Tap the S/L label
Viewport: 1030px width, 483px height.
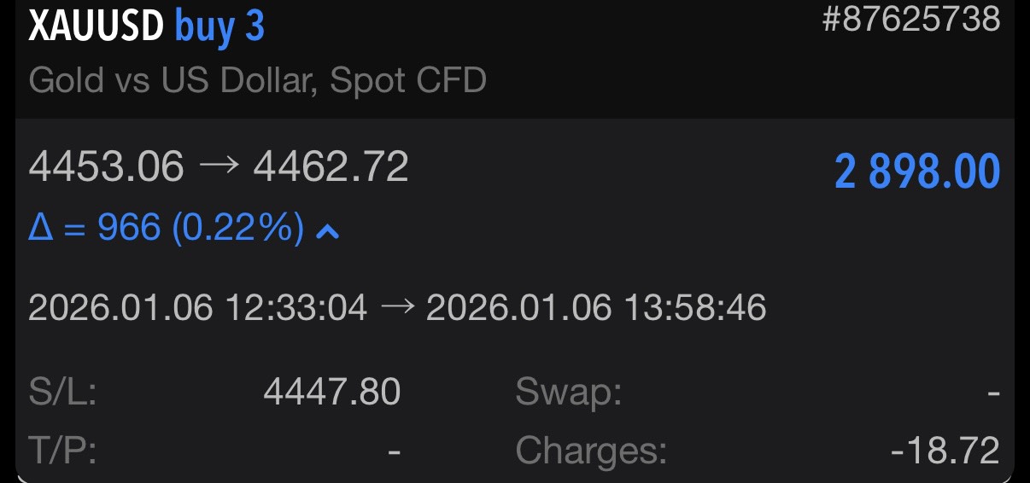(62, 393)
